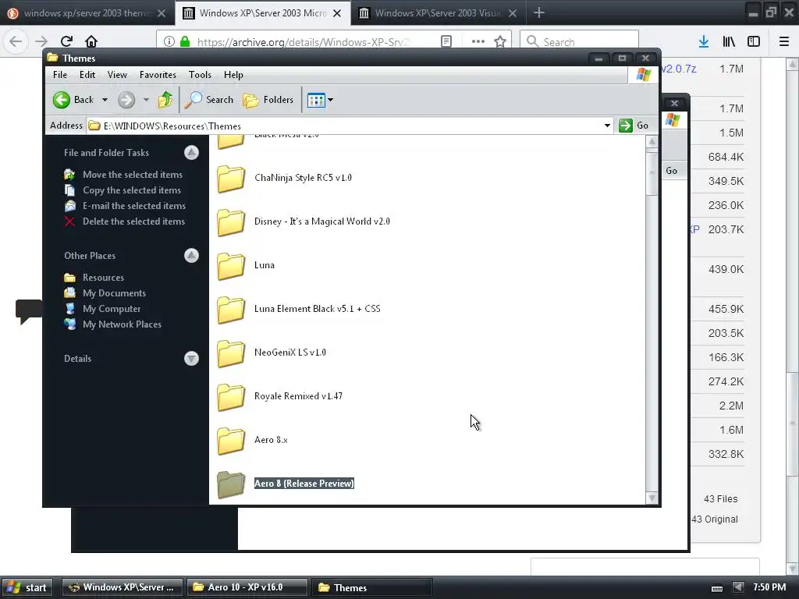Open the browser library icon
799x599 pixels.
pyautogui.click(x=729, y=42)
